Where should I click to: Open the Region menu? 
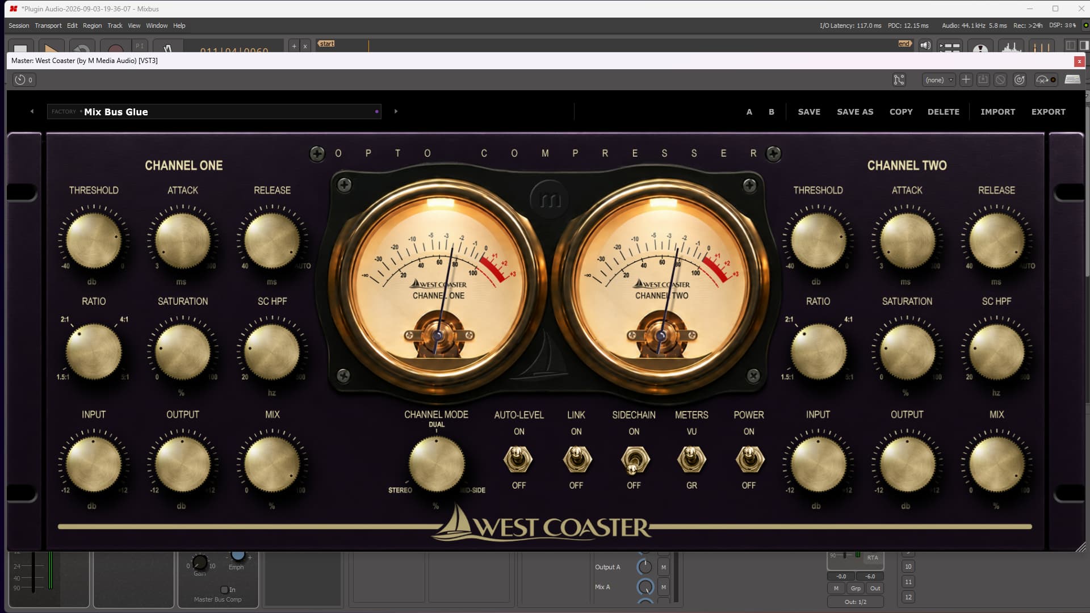pos(92,26)
